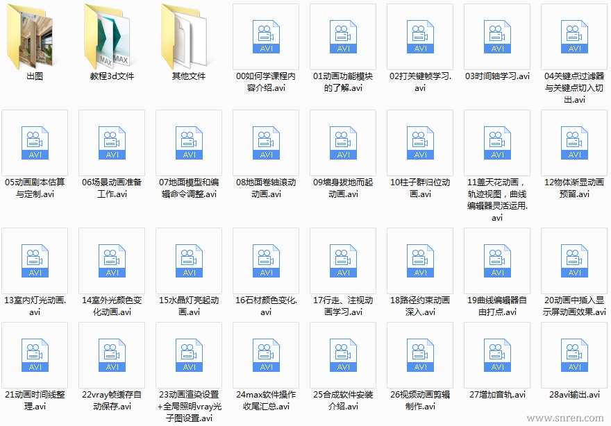The image size is (611, 426).
Task: Open the 其他文件 folder icon
Action: 186,37
